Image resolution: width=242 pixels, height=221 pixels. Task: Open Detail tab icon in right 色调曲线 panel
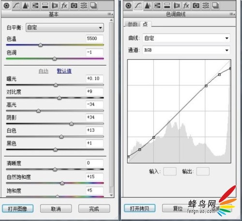(x=148, y=6)
